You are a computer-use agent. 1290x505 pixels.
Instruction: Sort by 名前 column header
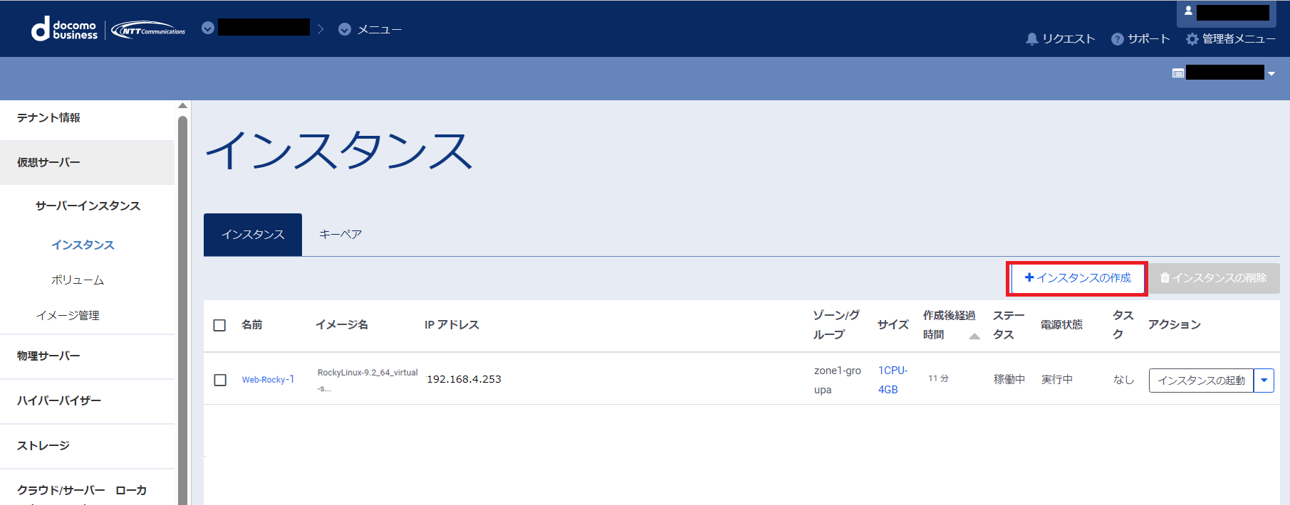(x=252, y=325)
